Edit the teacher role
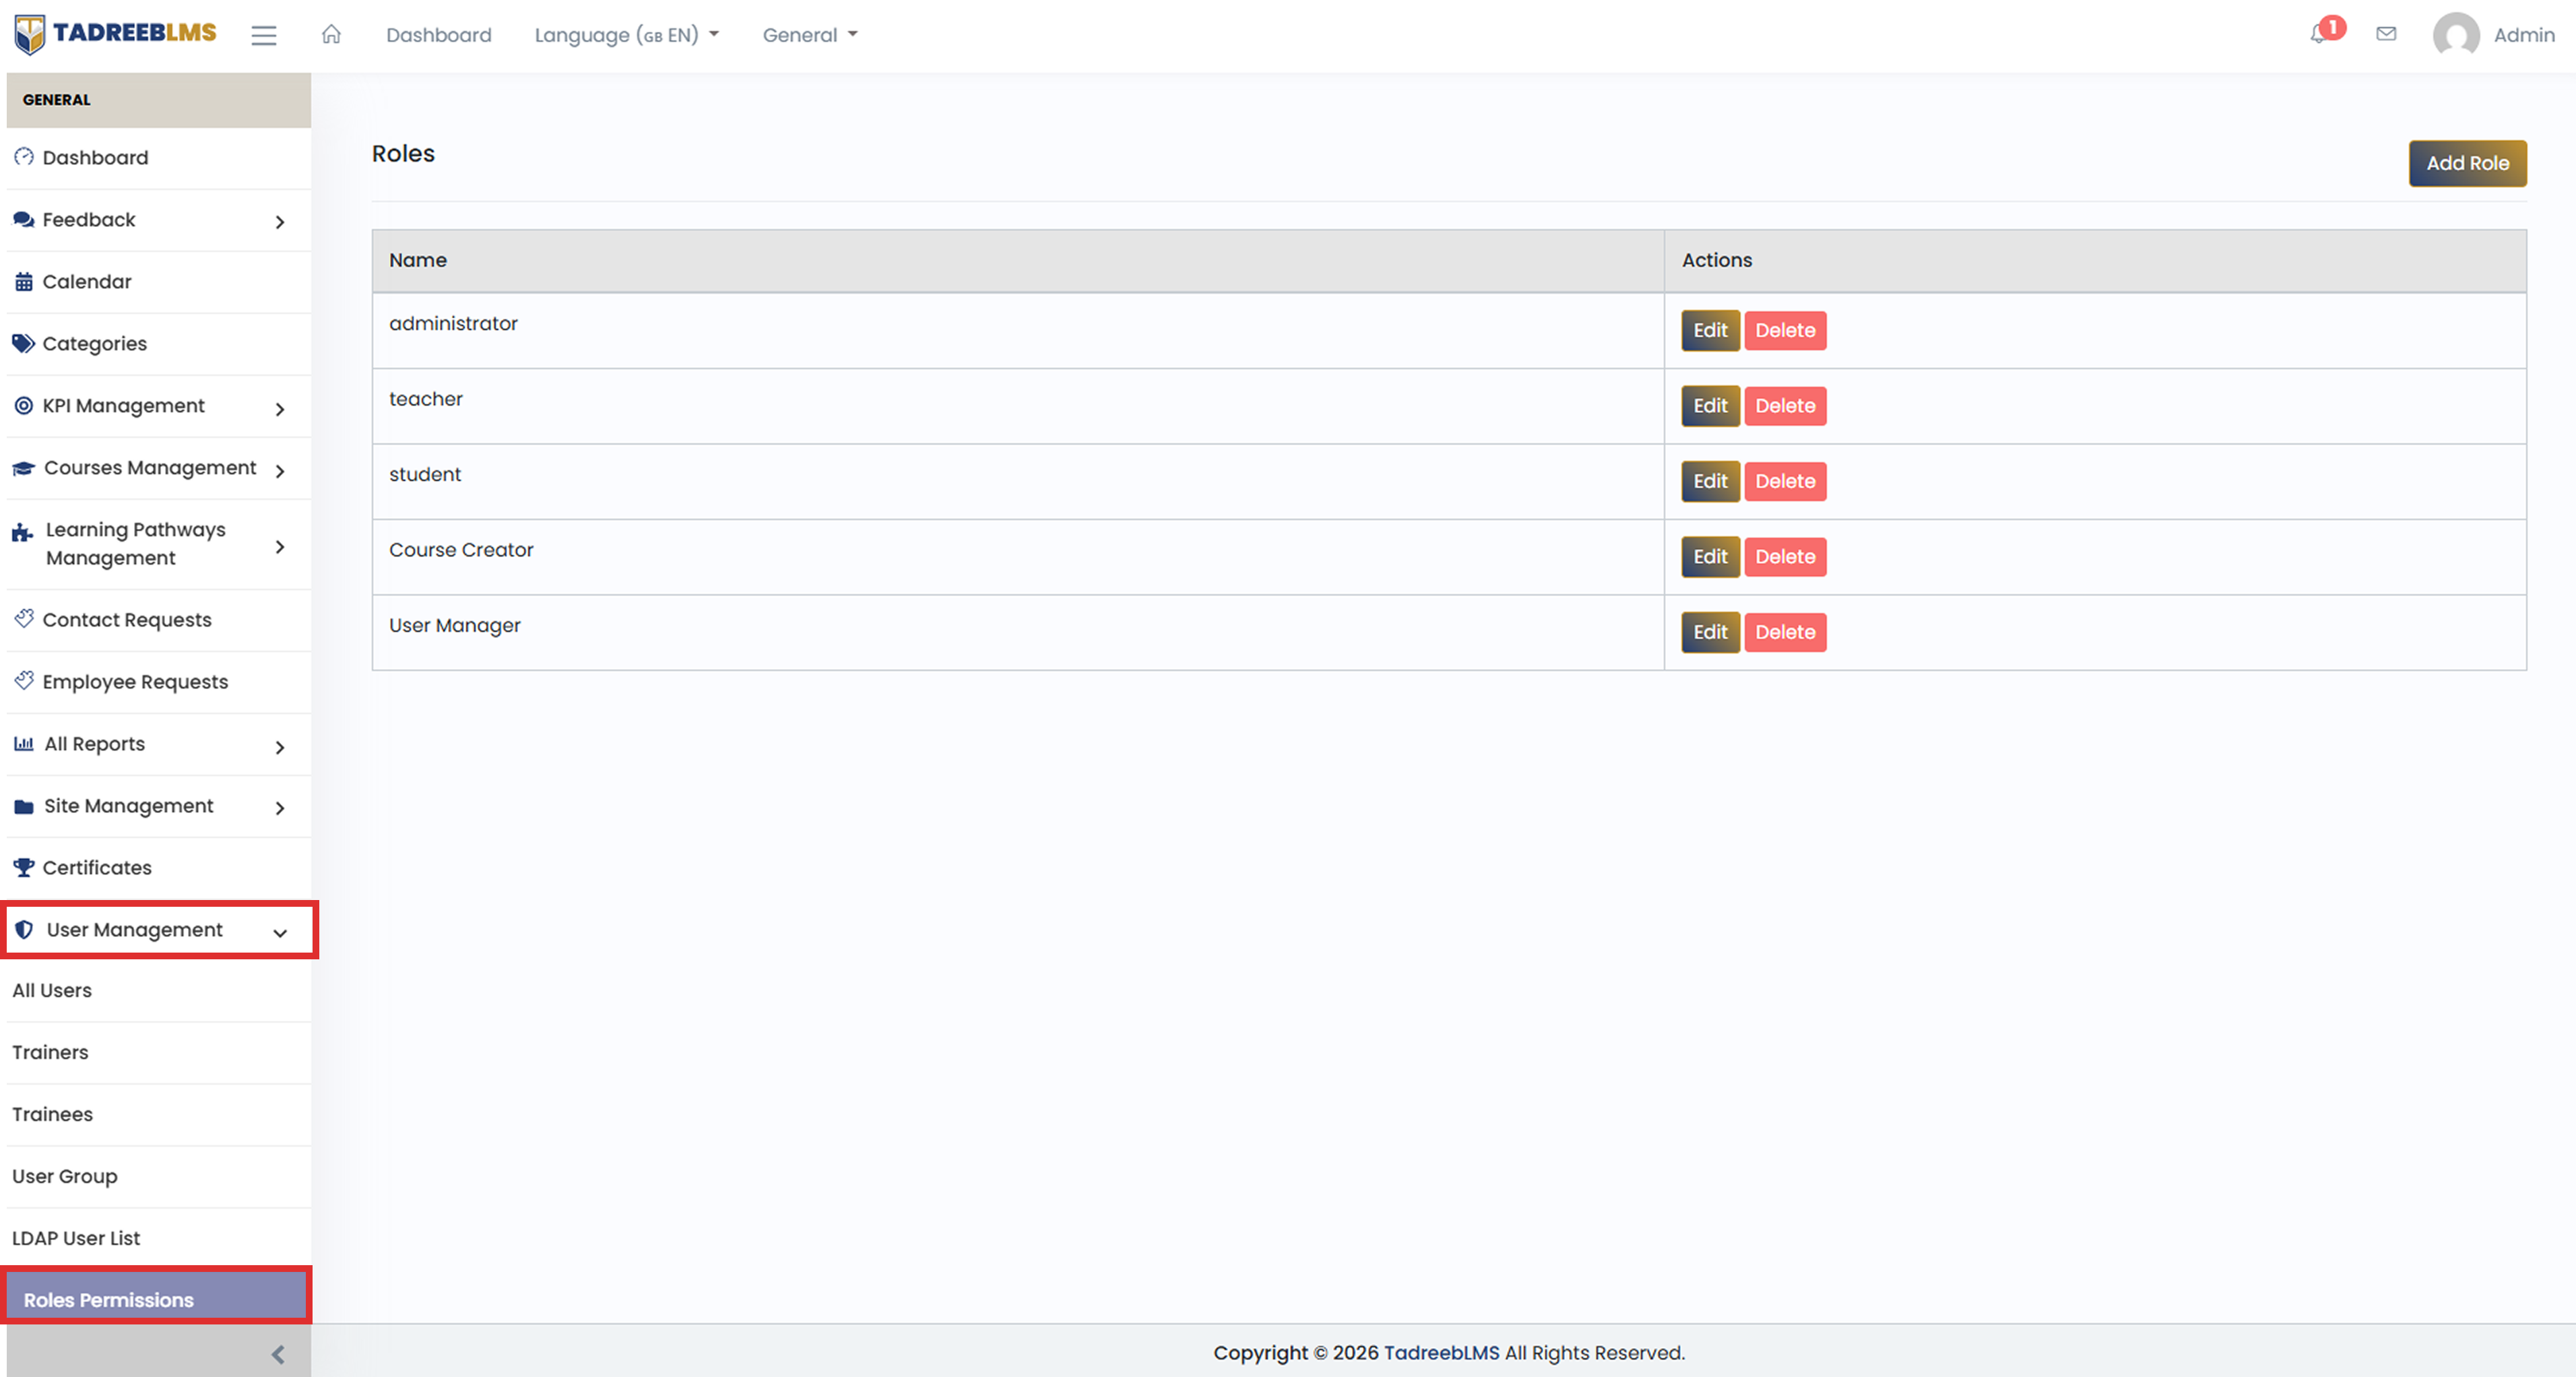This screenshot has width=2576, height=1377. click(x=1710, y=406)
